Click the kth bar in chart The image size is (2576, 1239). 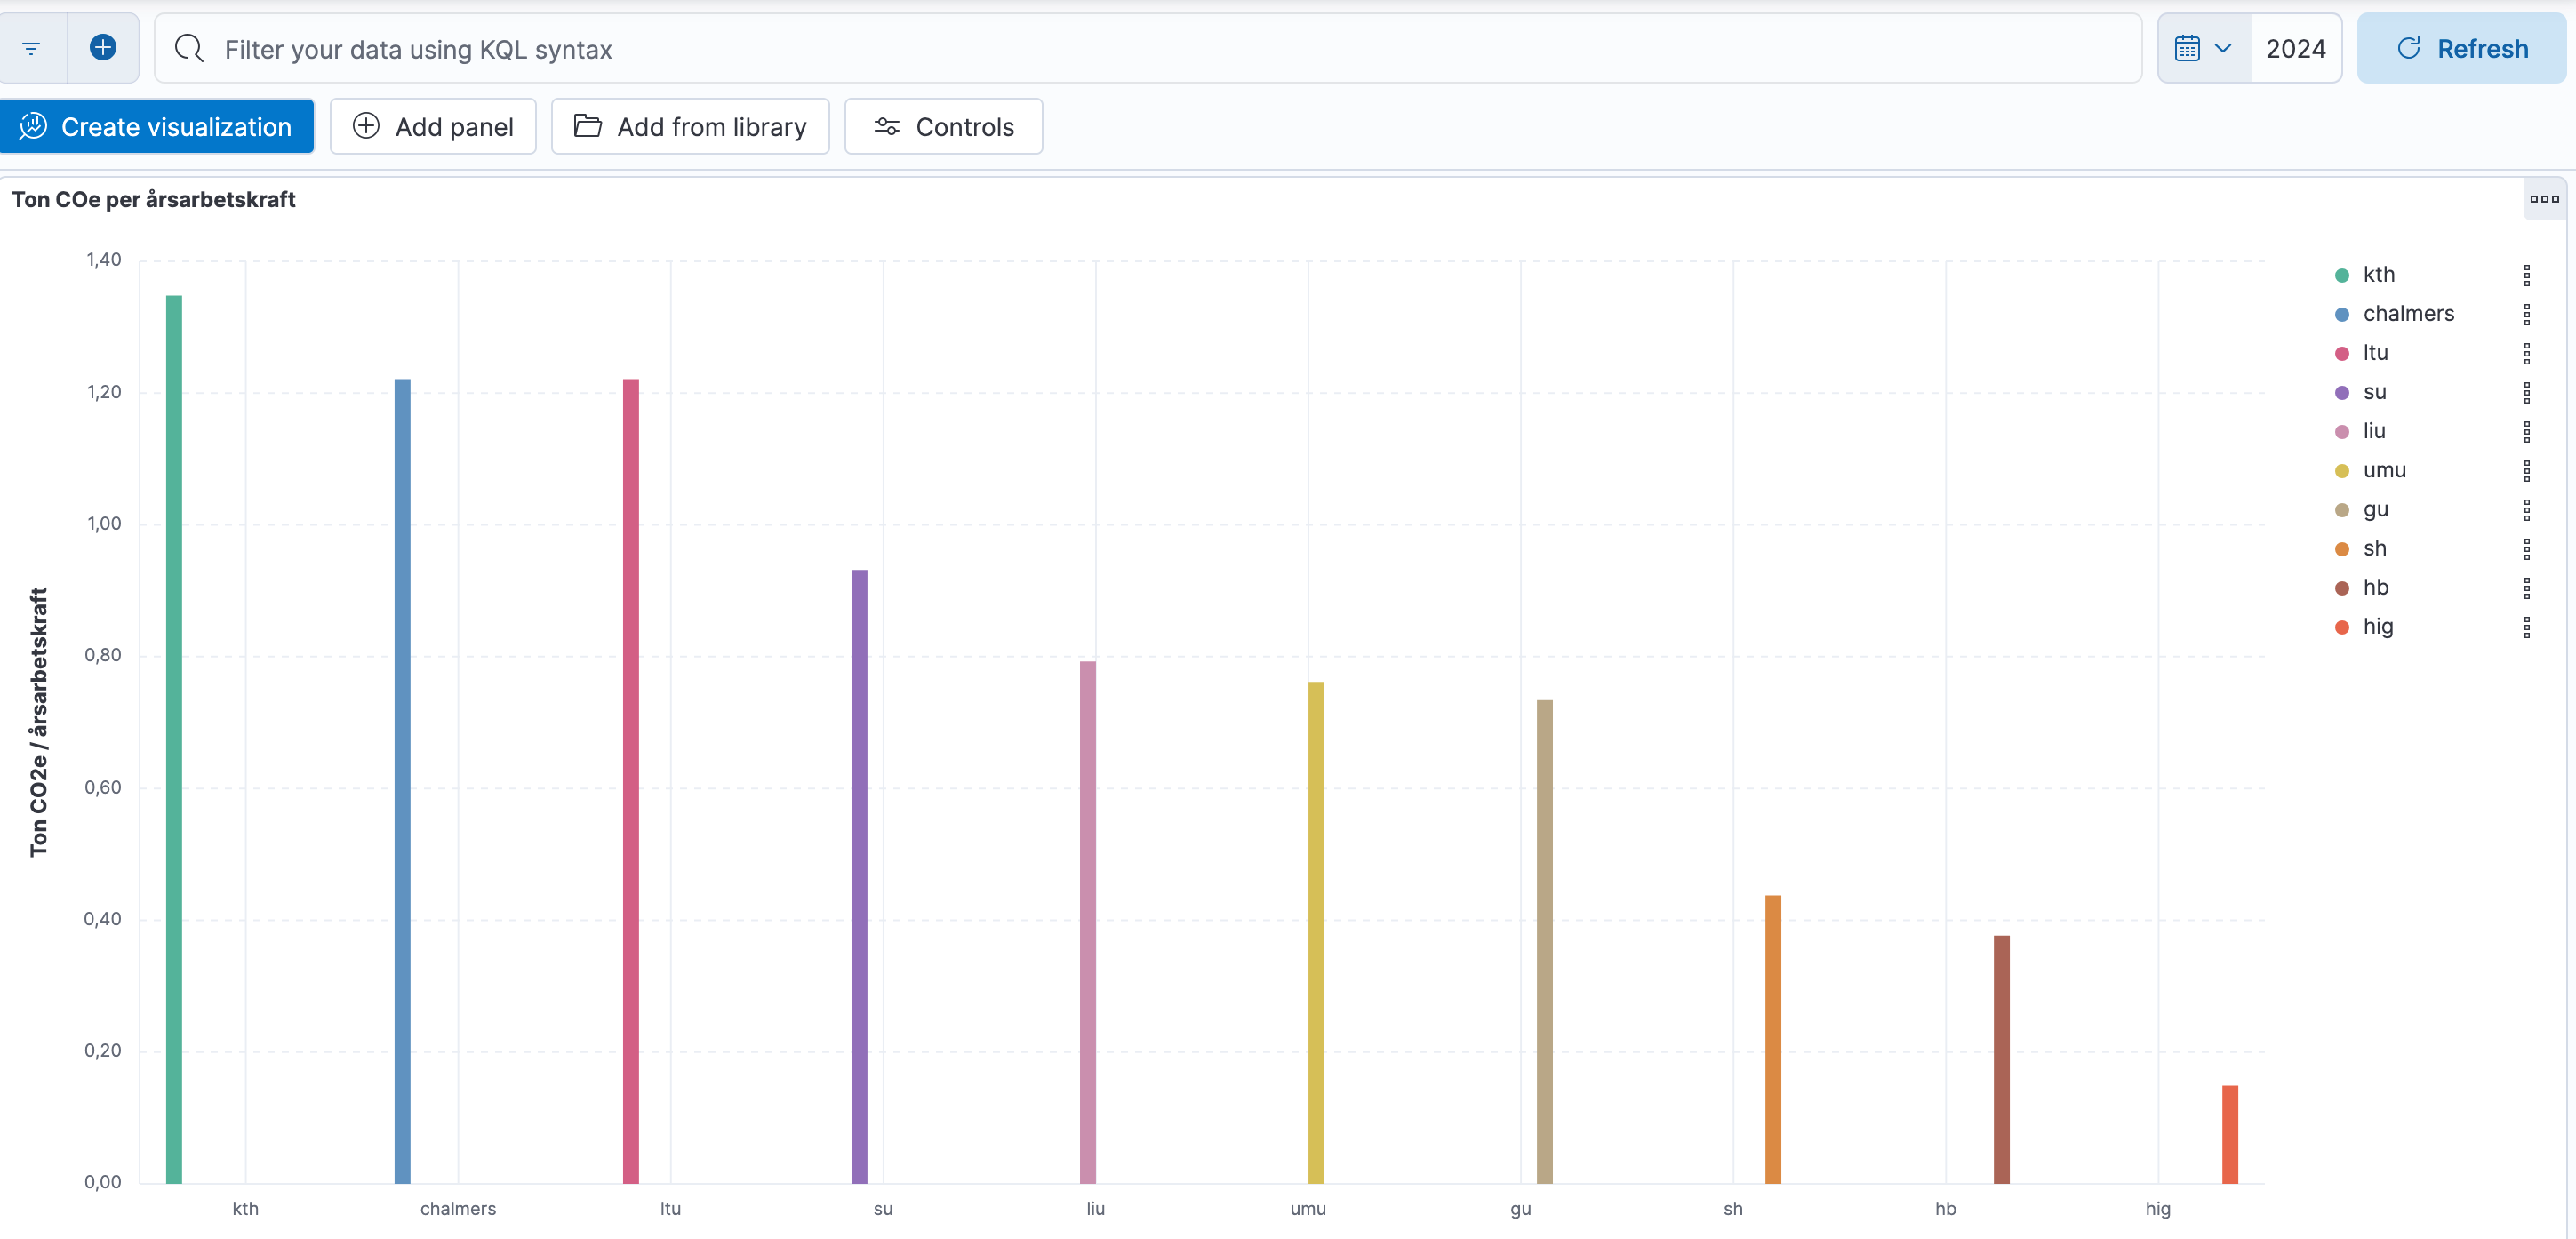point(174,740)
